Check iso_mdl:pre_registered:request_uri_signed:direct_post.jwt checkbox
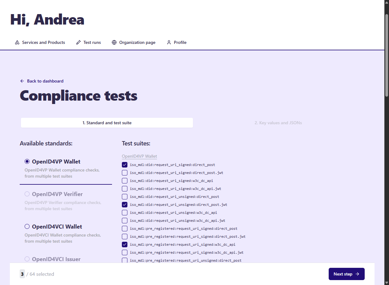 click(125, 237)
